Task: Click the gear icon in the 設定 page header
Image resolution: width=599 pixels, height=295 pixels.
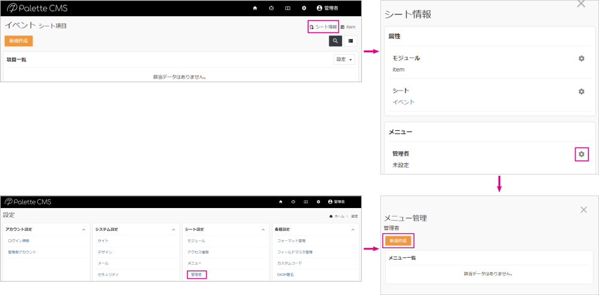Action: coord(318,201)
